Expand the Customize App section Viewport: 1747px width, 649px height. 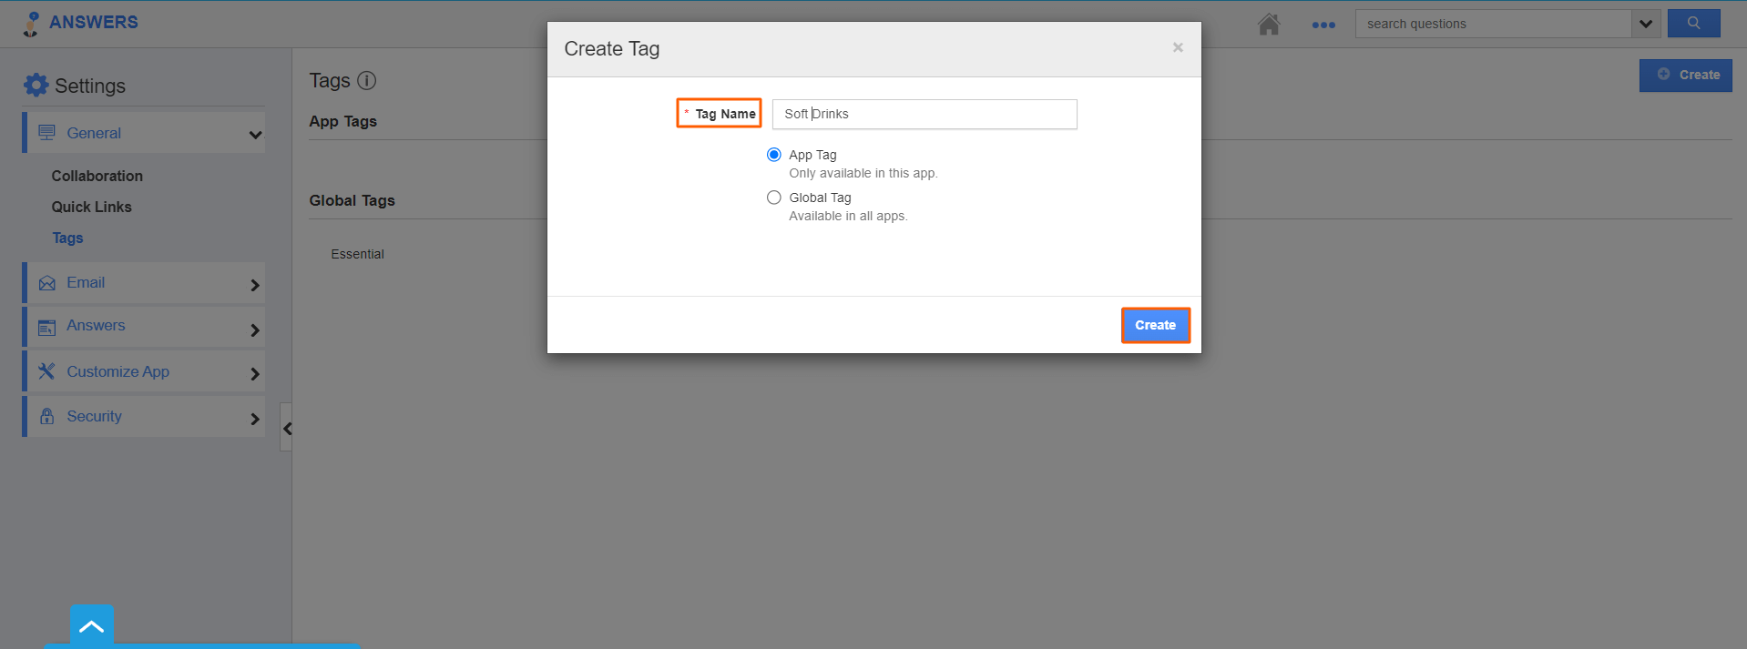(x=255, y=373)
